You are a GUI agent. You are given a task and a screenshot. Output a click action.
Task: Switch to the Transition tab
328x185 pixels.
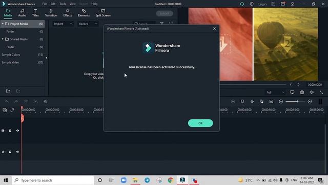51,13
